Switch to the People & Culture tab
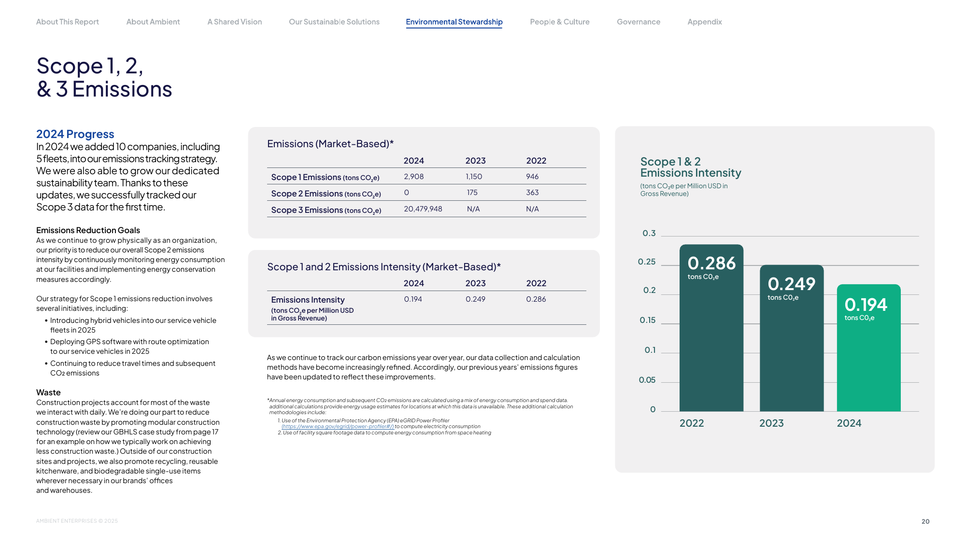This screenshot has height=543, width=966. point(560,22)
